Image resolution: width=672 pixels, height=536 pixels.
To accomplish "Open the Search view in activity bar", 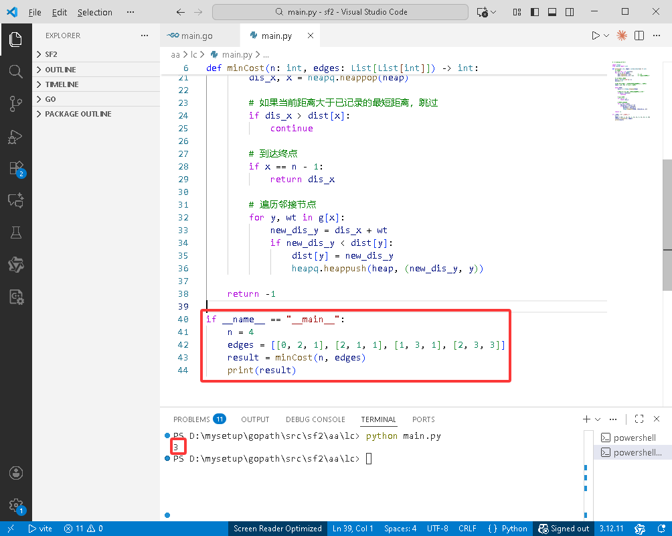I will click(16, 71).
